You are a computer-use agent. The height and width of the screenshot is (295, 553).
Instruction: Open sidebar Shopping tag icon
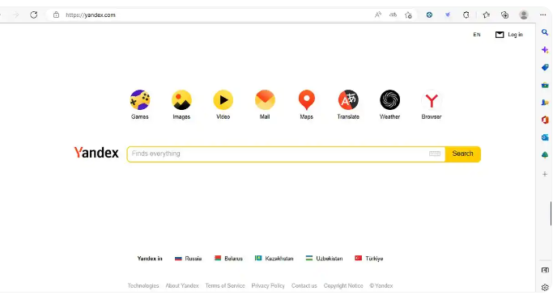[x=545, y=67]
